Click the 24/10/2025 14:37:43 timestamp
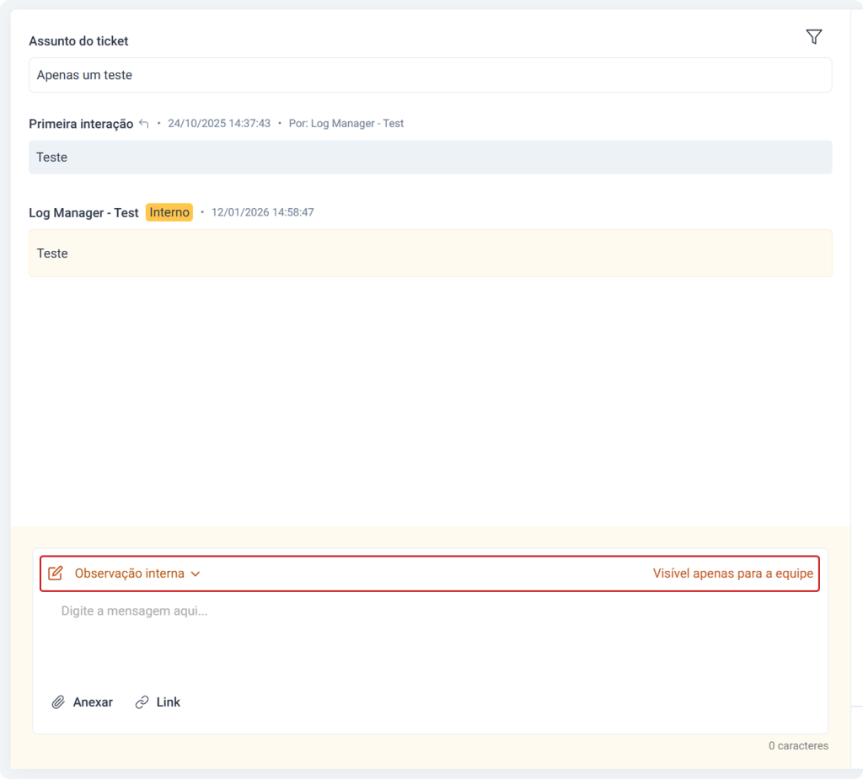The height and width of the screenshot is (779, 863). tap(219, 124)
